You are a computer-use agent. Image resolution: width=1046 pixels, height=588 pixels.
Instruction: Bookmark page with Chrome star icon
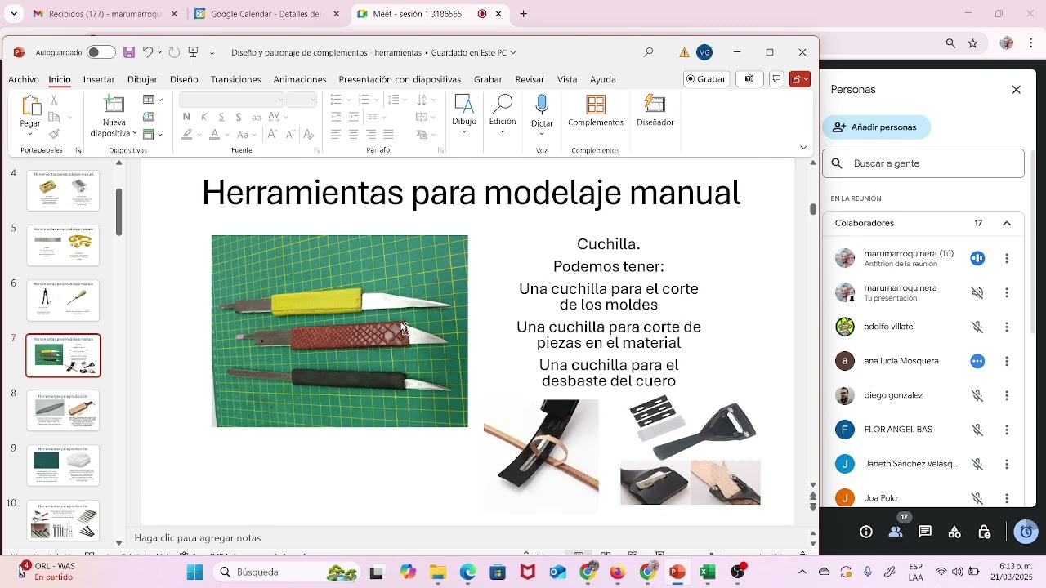click(x=972, y=43)
